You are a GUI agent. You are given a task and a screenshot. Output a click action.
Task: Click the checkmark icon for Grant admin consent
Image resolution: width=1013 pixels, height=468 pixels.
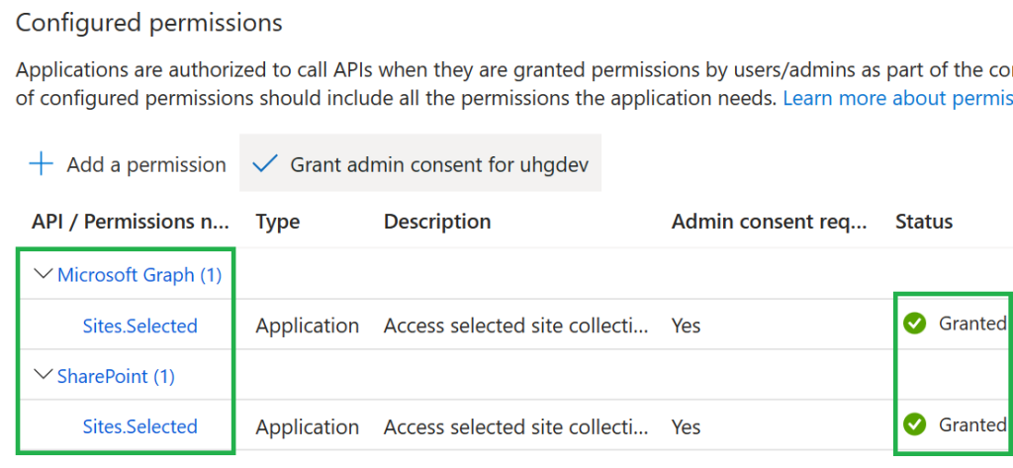(x=265, y=164)
